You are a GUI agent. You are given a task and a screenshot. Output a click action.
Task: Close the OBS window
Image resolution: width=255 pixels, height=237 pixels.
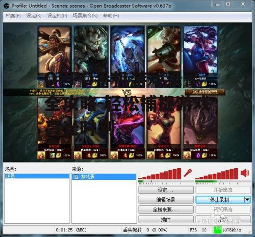point(243,4)
